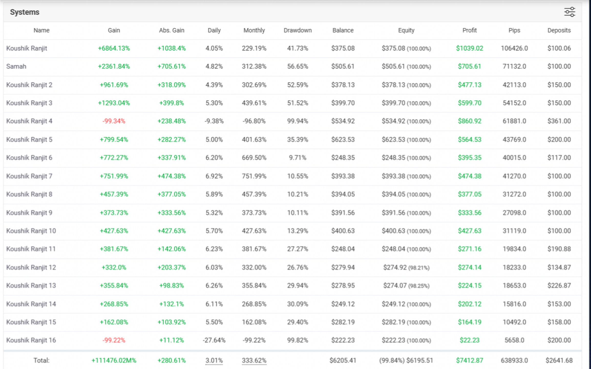The width and height of the screenshot is (591, 369).
Task: Open the Koushik Ranjit 9 system
Action: tap(29, 213)
